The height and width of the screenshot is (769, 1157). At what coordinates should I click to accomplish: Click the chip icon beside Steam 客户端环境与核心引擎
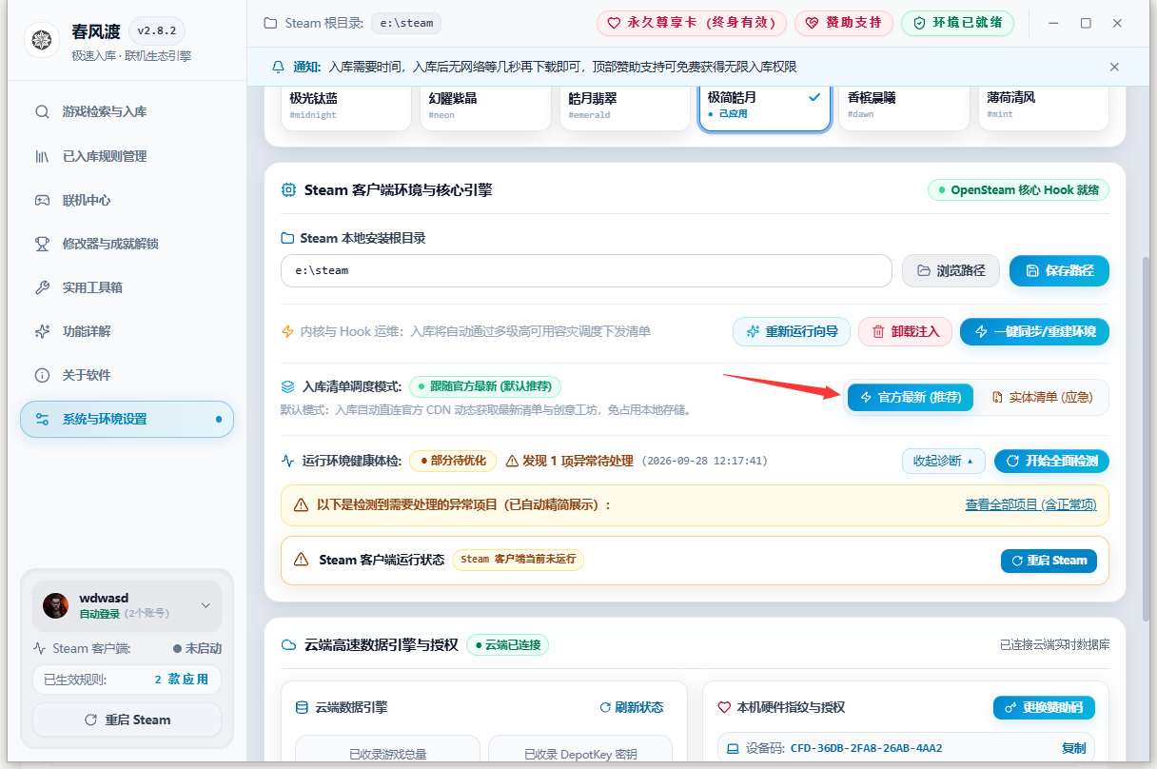(x=288, y=190)
